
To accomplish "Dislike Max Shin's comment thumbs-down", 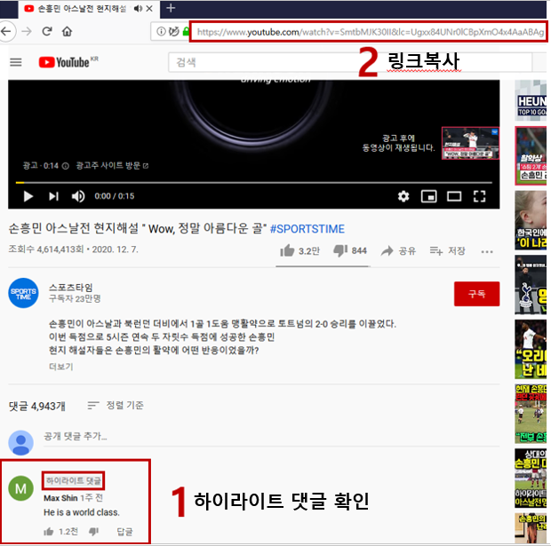I will [x=93, y=532].
